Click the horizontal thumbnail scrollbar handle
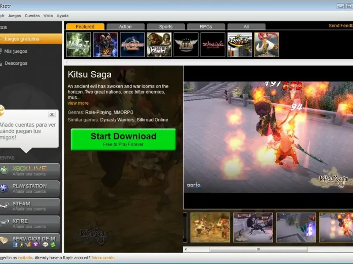The height and width of the screenshot is (264, 353). [259, 249]
